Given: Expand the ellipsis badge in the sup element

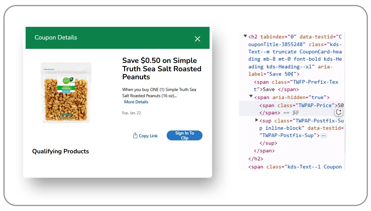Looking at the screenshot, I should point(323,135).
